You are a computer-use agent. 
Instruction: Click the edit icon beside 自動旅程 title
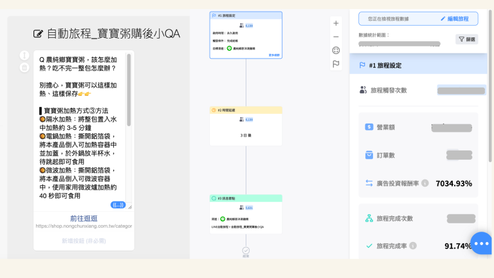click(x=38, y=33)
